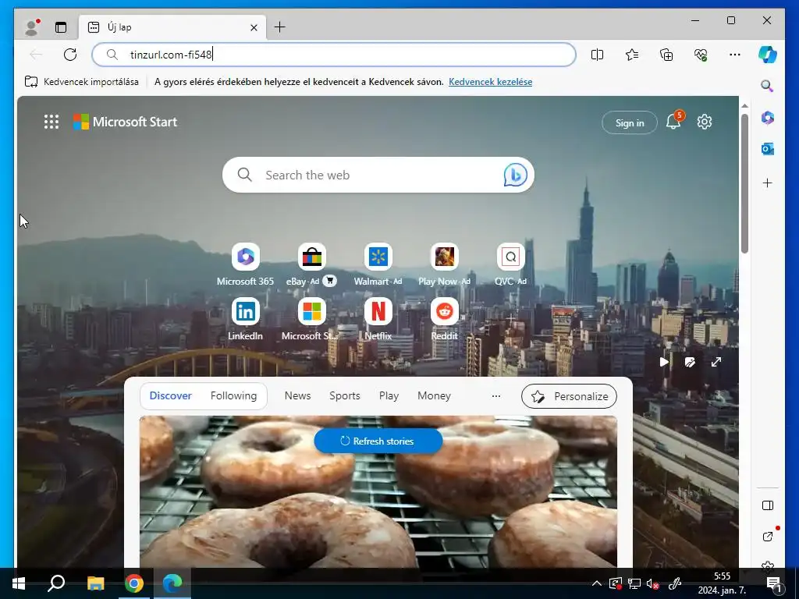
Task: Play the background video
Action: (663, 362)
